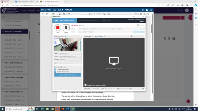Click the Primary Sources help icon

[x=66, y=37]
